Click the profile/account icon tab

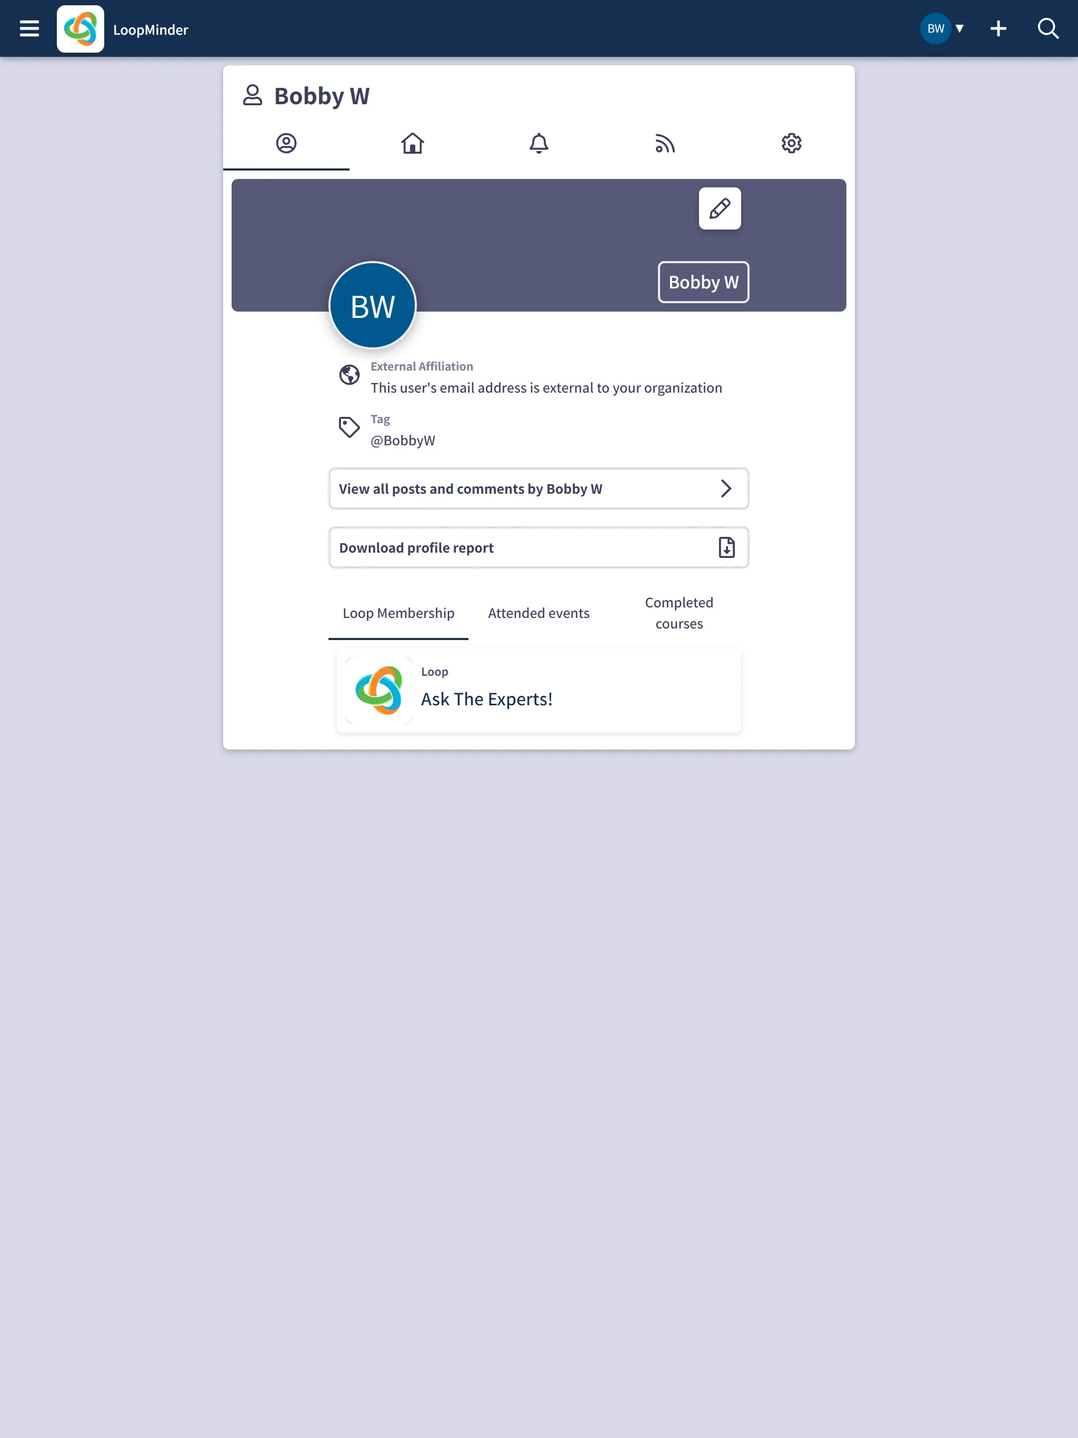(x=286, y=144)
